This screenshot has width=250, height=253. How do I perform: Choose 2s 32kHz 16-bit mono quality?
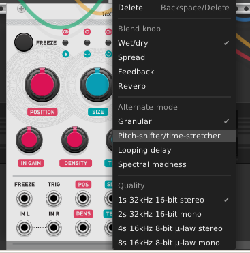point(174,214)
